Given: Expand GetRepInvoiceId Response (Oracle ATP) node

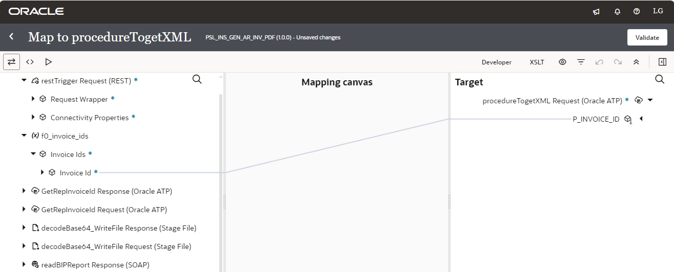Looking at the screenshot, I should point(24,191).
